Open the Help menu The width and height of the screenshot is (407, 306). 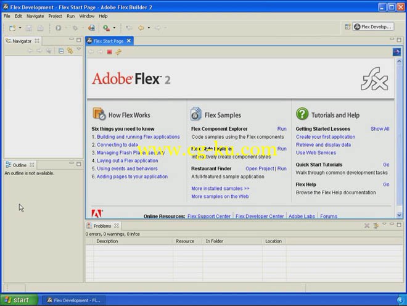pos(103,16)
